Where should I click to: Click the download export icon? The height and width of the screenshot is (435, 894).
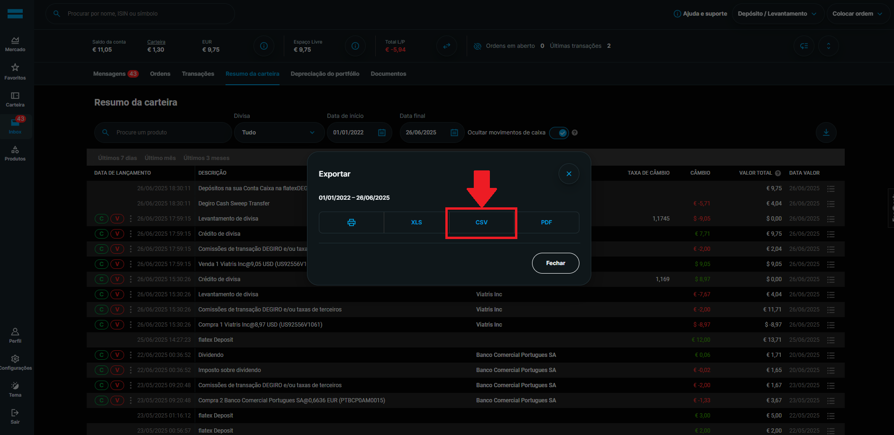[x=826, y=133]
